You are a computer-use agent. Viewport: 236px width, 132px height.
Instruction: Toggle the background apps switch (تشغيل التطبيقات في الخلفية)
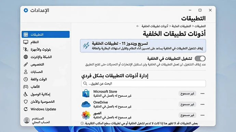[x=200, y=59]
